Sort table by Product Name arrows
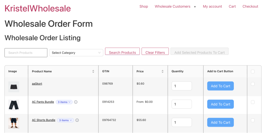 click(x=93, y=71)
